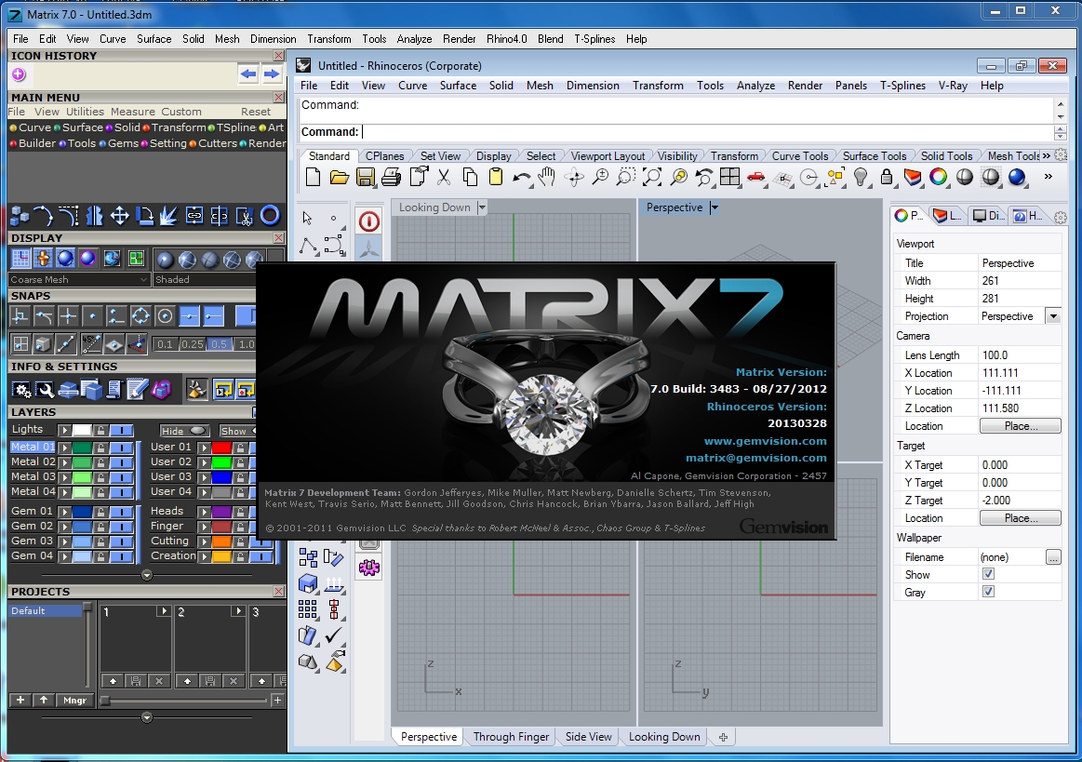Click the Zoom Extents icon
This screenshot has width=1082, height=762.
click(652, 178)
